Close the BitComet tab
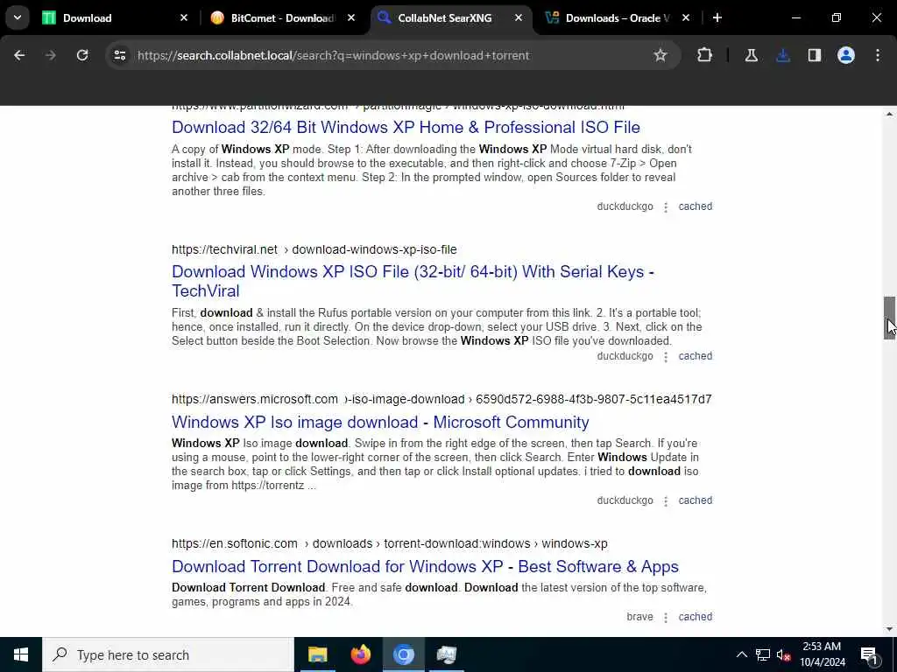Screen dimensions: 897x672 point(351,18)
